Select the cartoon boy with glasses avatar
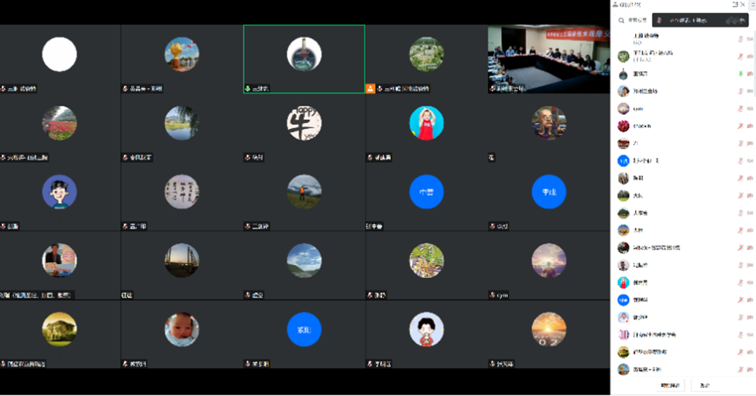The image size is (756, 396). [x=59, y=192]
